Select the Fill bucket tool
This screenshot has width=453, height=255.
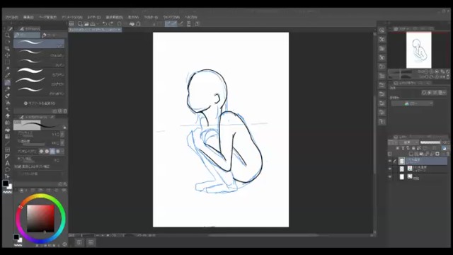(8, 116)
